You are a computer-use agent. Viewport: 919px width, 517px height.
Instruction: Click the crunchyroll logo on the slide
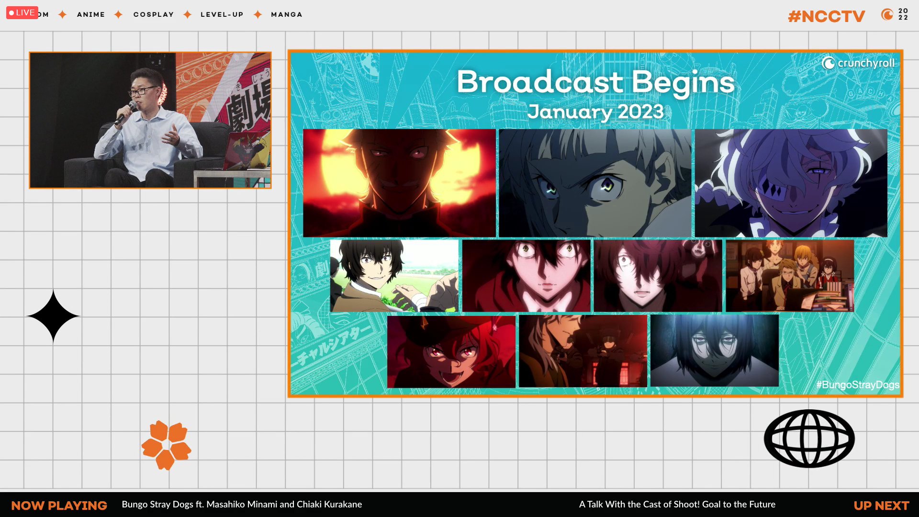pos(859,63)
